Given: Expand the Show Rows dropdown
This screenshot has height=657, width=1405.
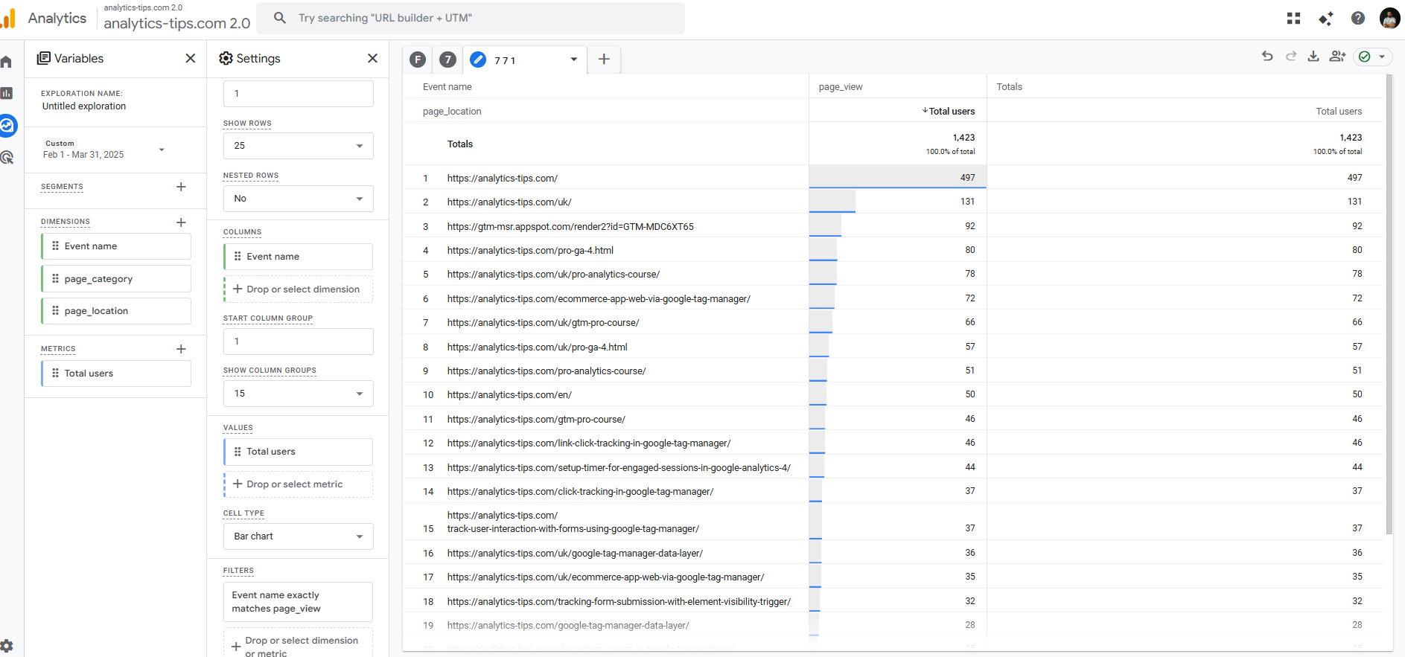Looking at the screenshot, I should [x=299, y=146].
